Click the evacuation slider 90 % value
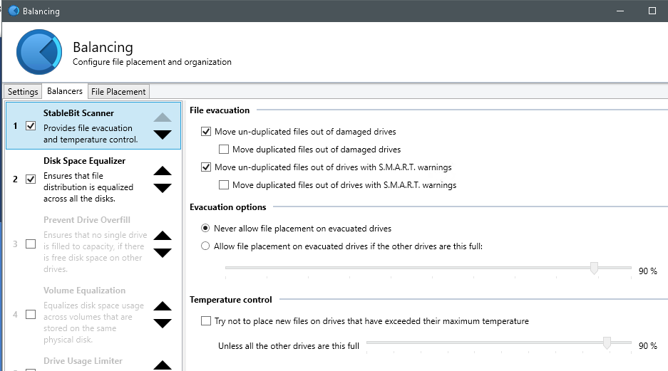This screenshot has width=668, height=371. point(647,271)
